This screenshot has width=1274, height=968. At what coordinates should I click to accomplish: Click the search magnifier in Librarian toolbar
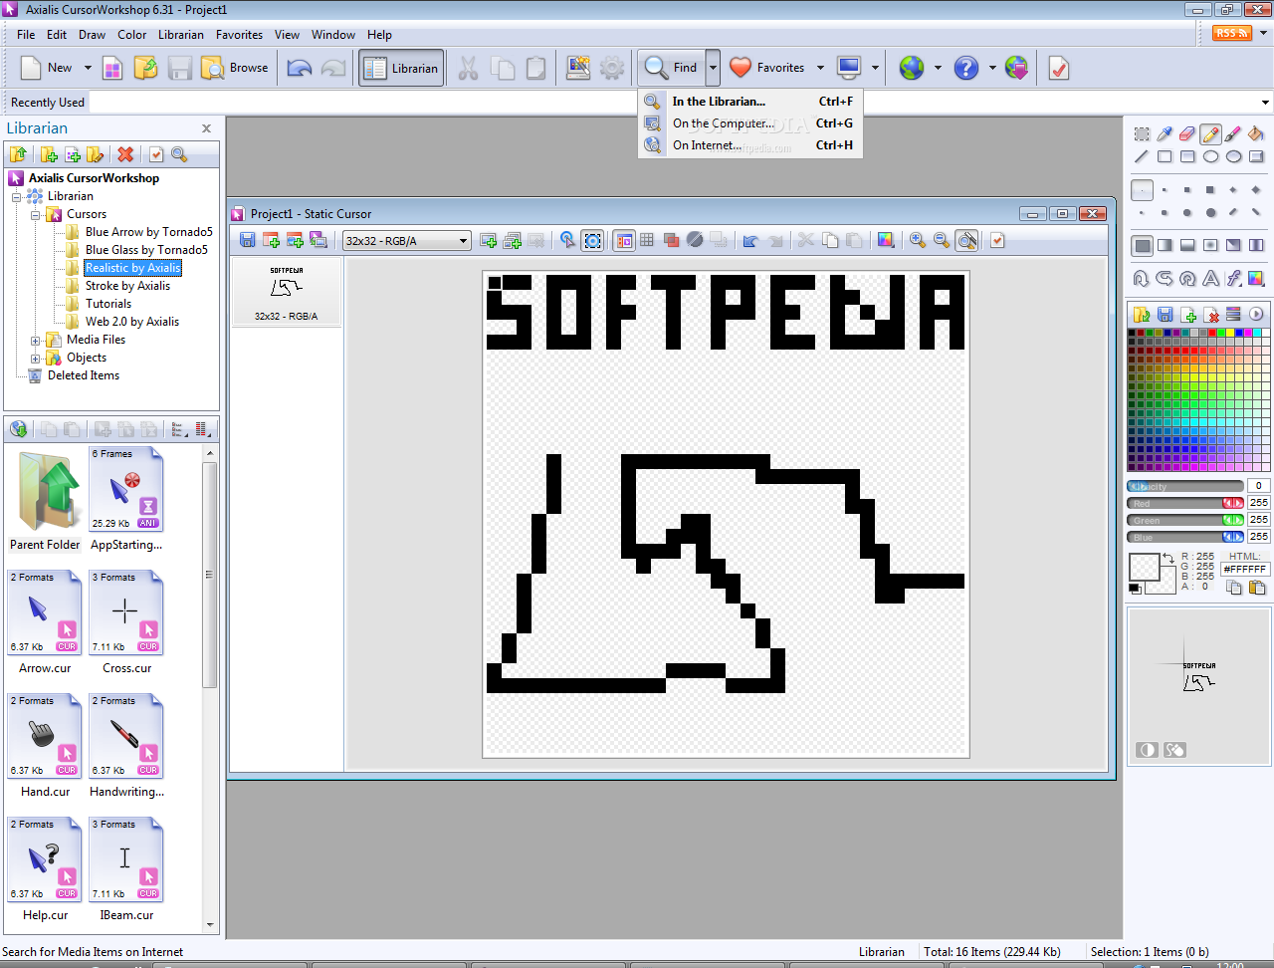coord(179,154)
